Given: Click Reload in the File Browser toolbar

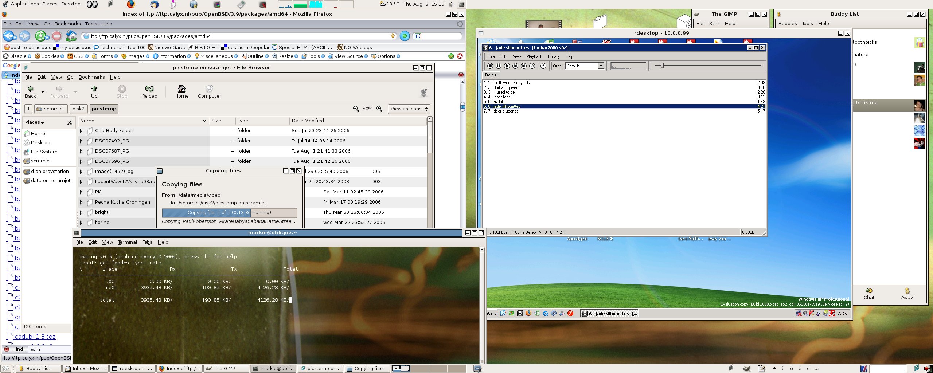Looking at the screenshot, I should pyautogui.click(x=149, y=91).
